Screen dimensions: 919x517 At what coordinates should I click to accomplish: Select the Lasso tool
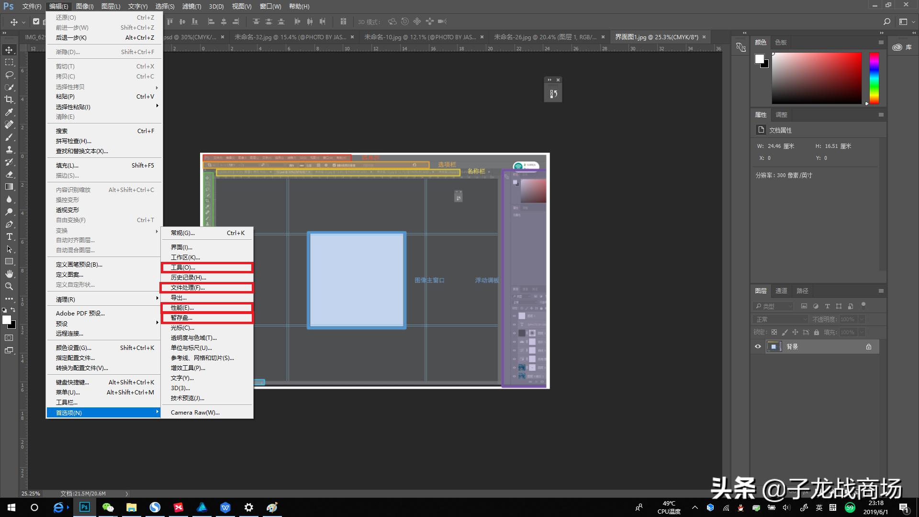pos(9,75)
